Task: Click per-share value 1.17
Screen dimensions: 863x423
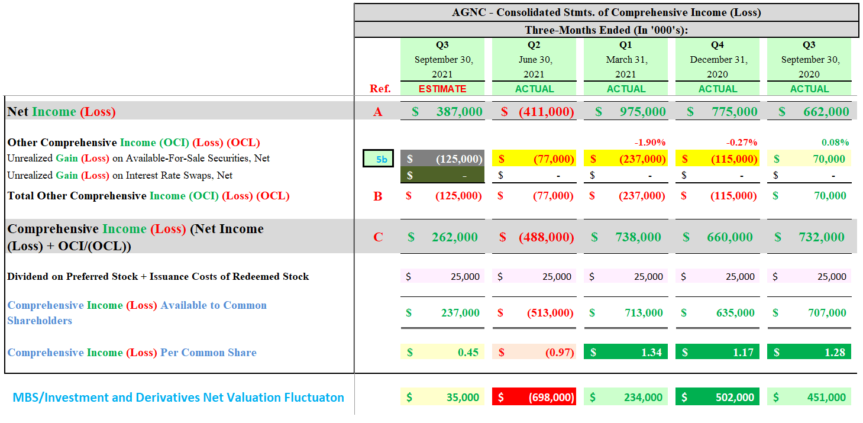Action: (717, 353)
